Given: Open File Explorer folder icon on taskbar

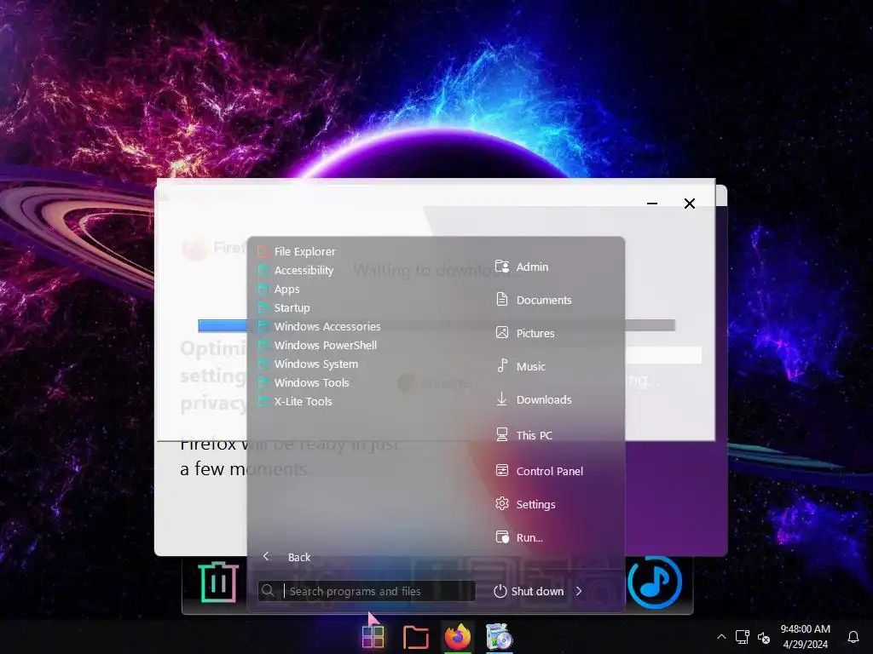Looking at the screenshot, I should tap(415, 637).
